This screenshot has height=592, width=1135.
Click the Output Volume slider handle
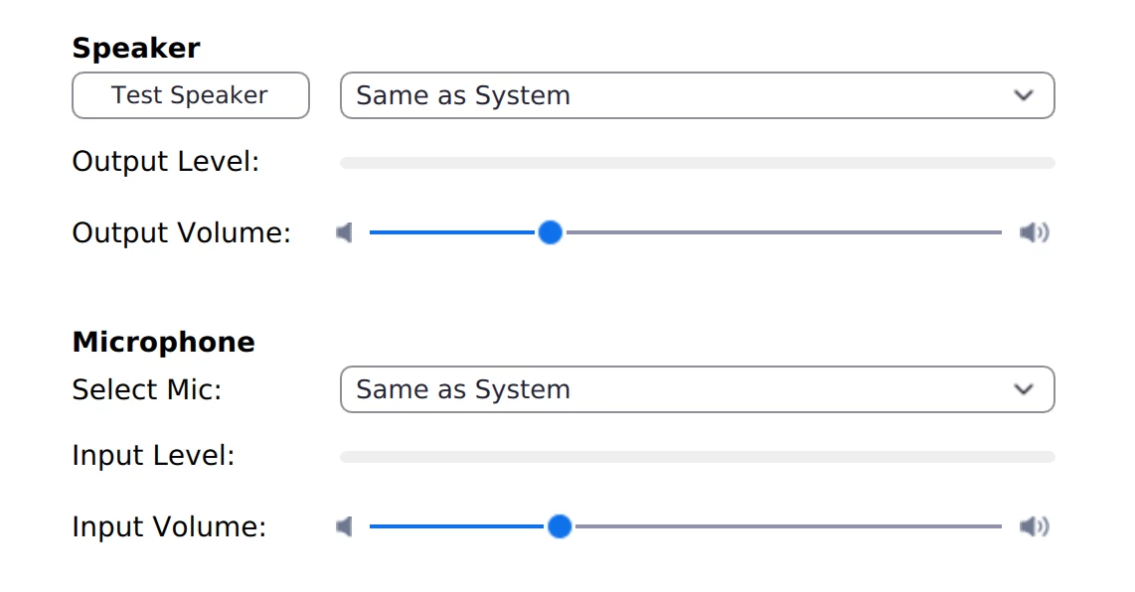coord(550,232)
